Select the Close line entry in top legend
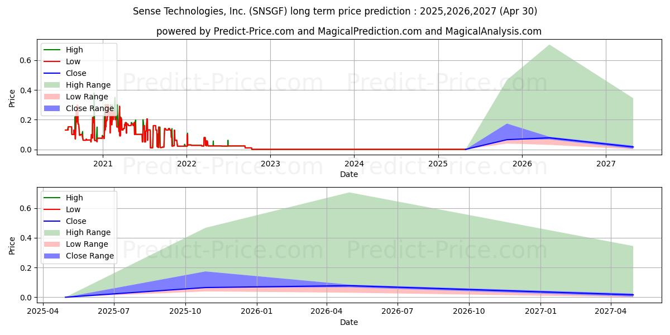Image resolution: width=670 pixels, height=335 pixels. (65, 73)
